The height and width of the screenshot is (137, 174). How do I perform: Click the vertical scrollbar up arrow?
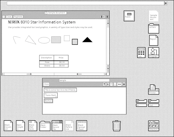pos(108,70)
